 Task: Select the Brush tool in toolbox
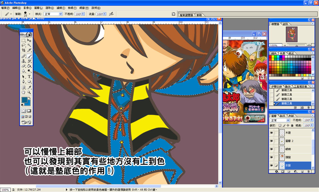coord(29,56)
